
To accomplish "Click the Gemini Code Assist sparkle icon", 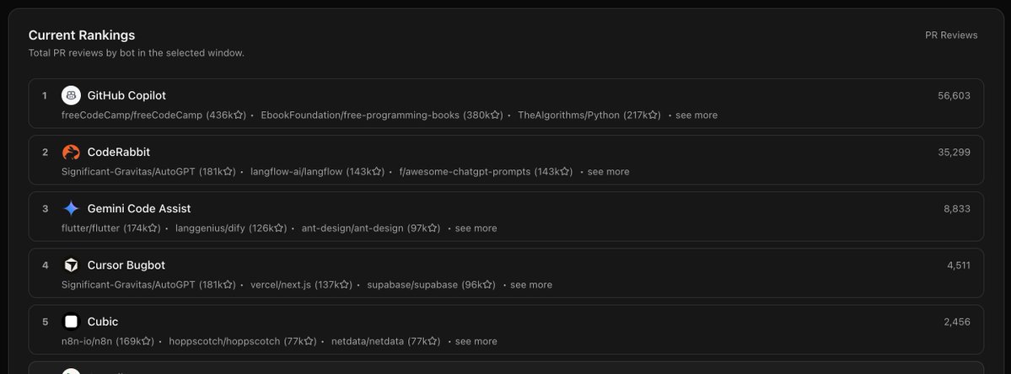I will pyautogui.click(x=71, y=209).
